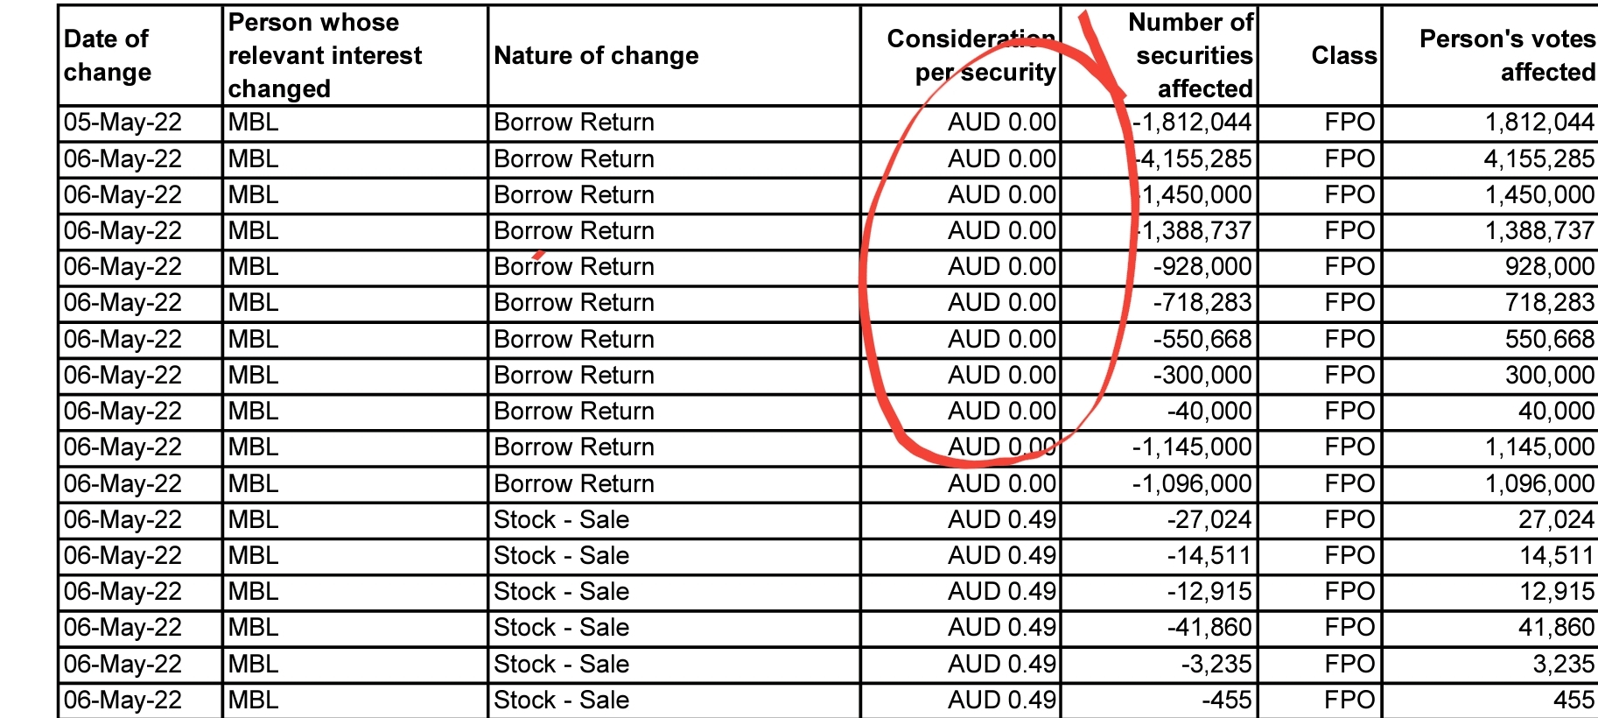Select the -550,668 securities affected cell
The image size is (1598, 718).
1202,340
